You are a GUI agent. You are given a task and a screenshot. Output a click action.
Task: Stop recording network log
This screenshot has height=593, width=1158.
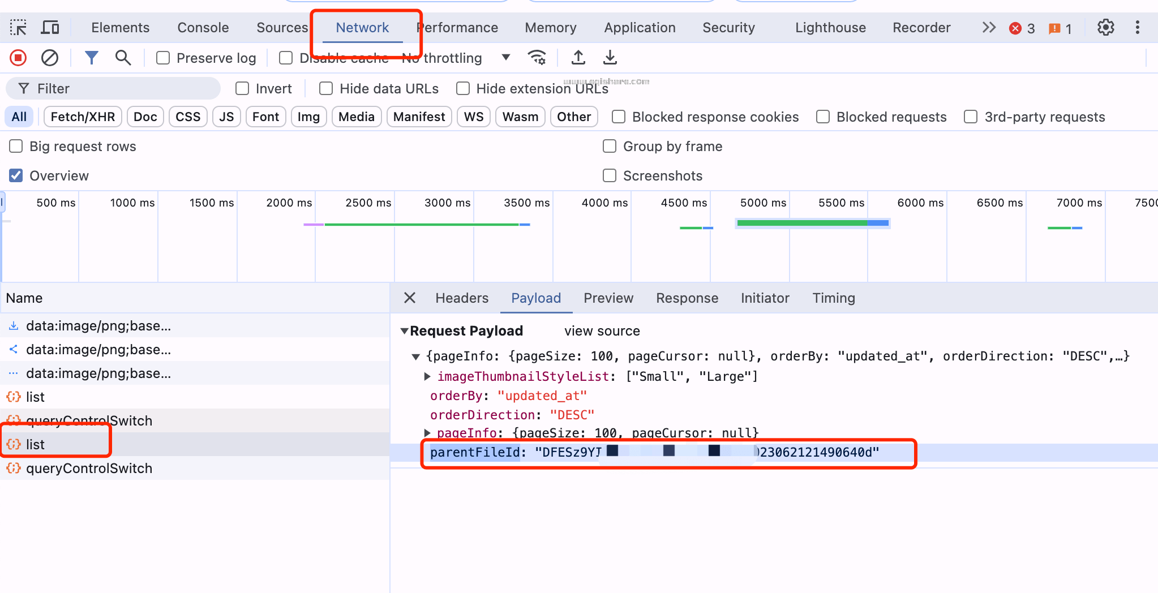(18, 58)
